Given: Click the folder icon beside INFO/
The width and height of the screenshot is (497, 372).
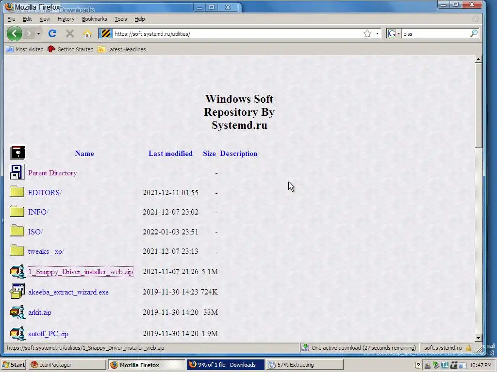Looking at the screenshot, I should coord(17,211).
